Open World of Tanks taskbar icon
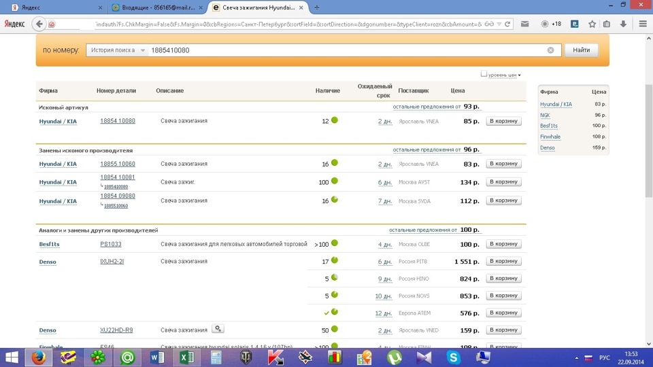 tap(246, 357)
